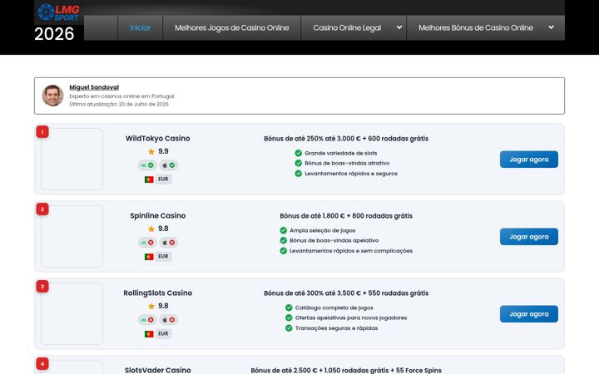Open SlotsVader Casino title
Viewport: 599px width, 374px height.
(158, 370)
